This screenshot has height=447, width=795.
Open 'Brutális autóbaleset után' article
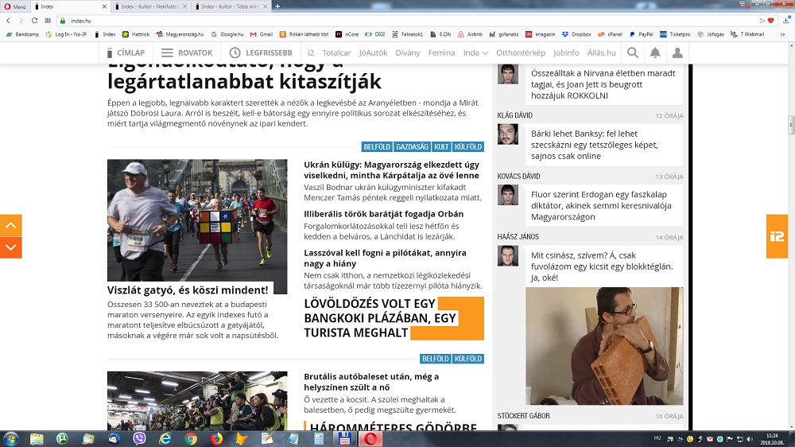(x=371, y=382)
